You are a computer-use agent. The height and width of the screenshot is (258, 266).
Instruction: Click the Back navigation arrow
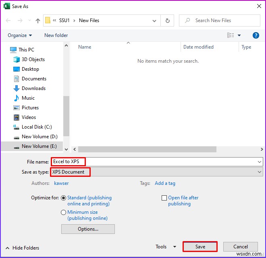(x=8, y=20)
